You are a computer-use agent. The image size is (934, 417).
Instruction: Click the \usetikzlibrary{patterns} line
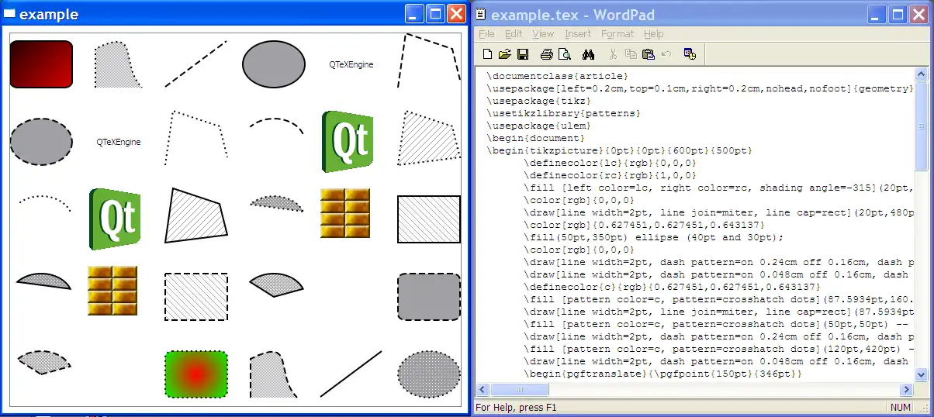pos(563,113)
